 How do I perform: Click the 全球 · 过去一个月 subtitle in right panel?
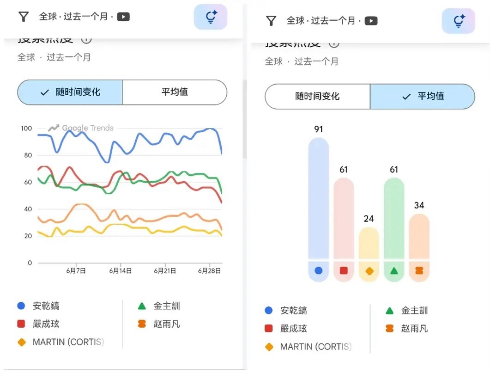(302, 61)
